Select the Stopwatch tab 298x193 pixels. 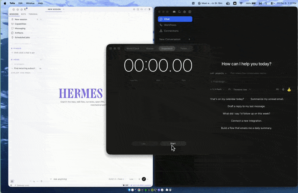click(x=167, y=49)
